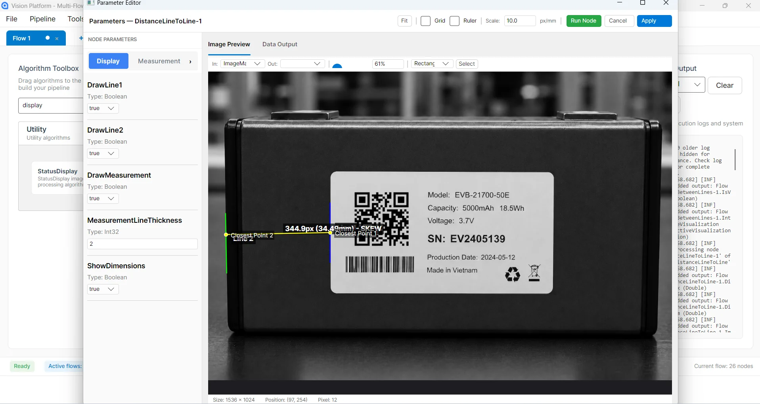The image size is (760, 404).
Task: Select the Display parameters tab
Action: pyautogui.click(x=108, y=61)
